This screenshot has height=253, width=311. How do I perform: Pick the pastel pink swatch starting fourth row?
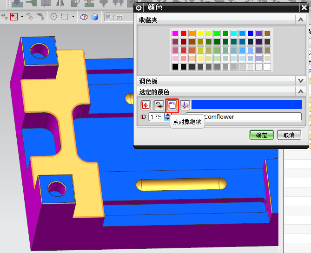pos(175,58)
